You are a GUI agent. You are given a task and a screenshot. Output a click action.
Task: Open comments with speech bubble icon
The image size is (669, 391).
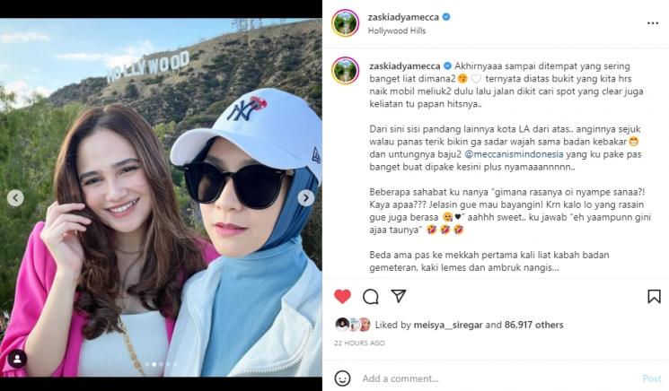pyautogui.click(x=370, y=297)
